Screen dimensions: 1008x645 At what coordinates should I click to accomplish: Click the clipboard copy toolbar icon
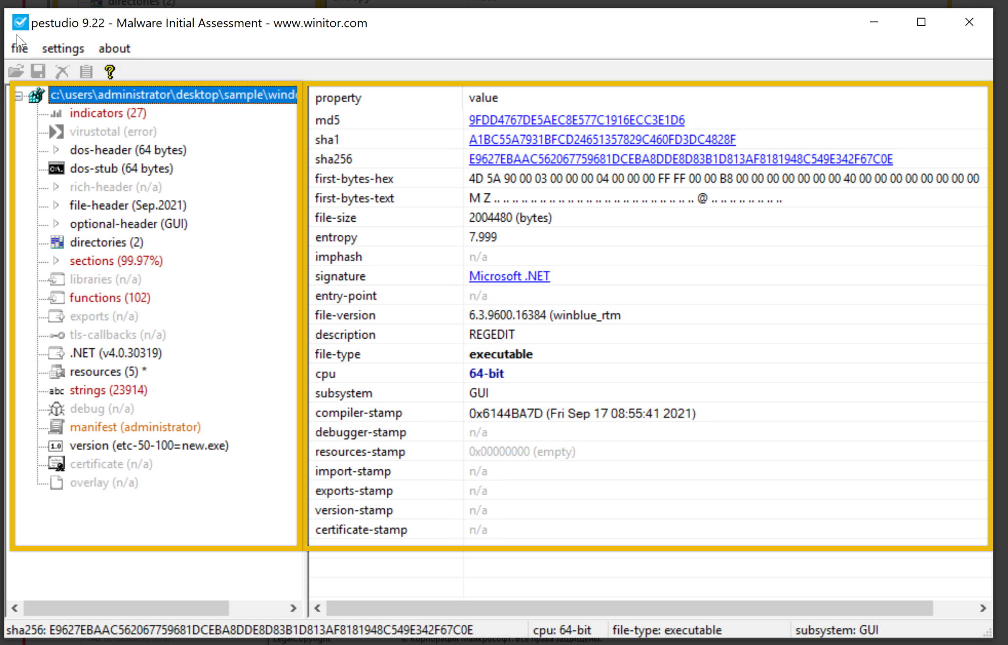pos(86,71)
